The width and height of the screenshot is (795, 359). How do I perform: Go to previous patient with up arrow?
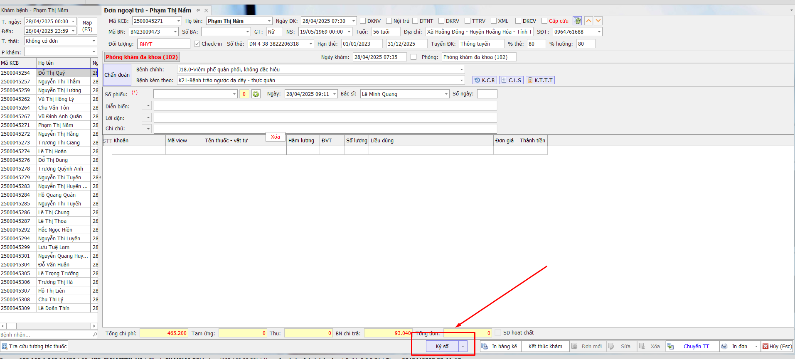coord(588,21)
